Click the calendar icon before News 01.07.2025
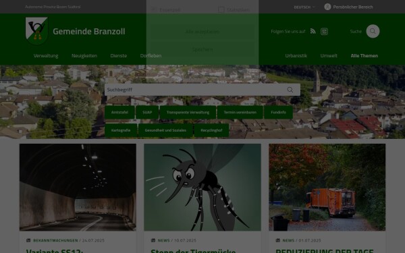Viewport: 405px width, 253px height. [278, 240]
